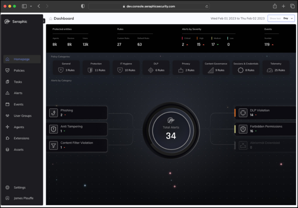Expand the sidebar options chevron in Safari
298x208 pixels.
click(x=31, y=6)
